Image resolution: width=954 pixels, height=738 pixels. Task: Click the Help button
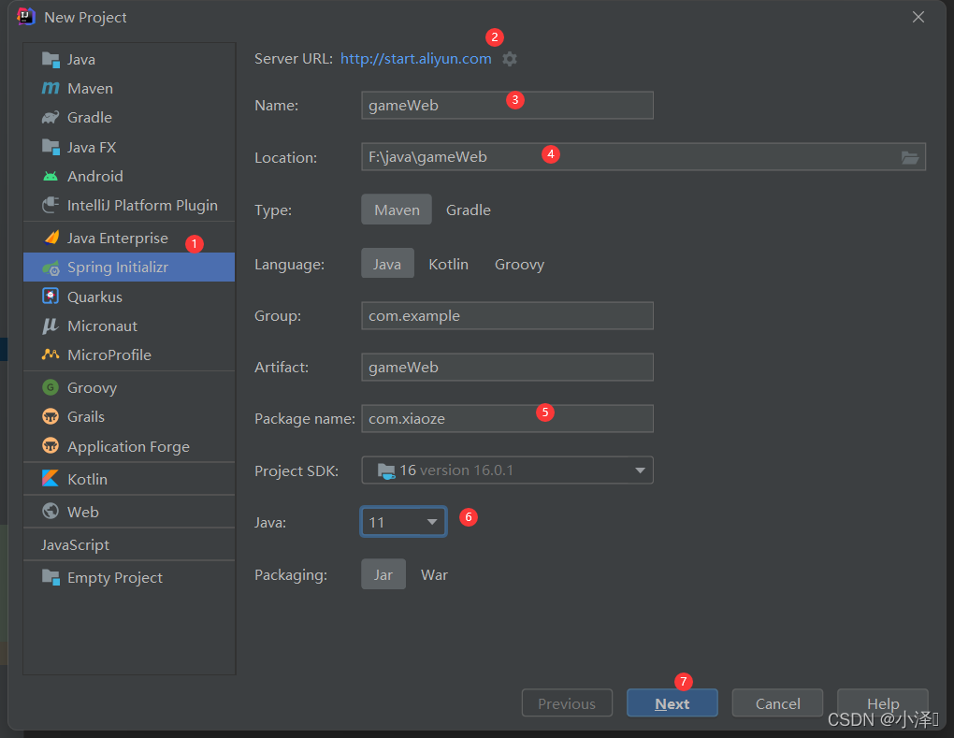coord(883,703)
